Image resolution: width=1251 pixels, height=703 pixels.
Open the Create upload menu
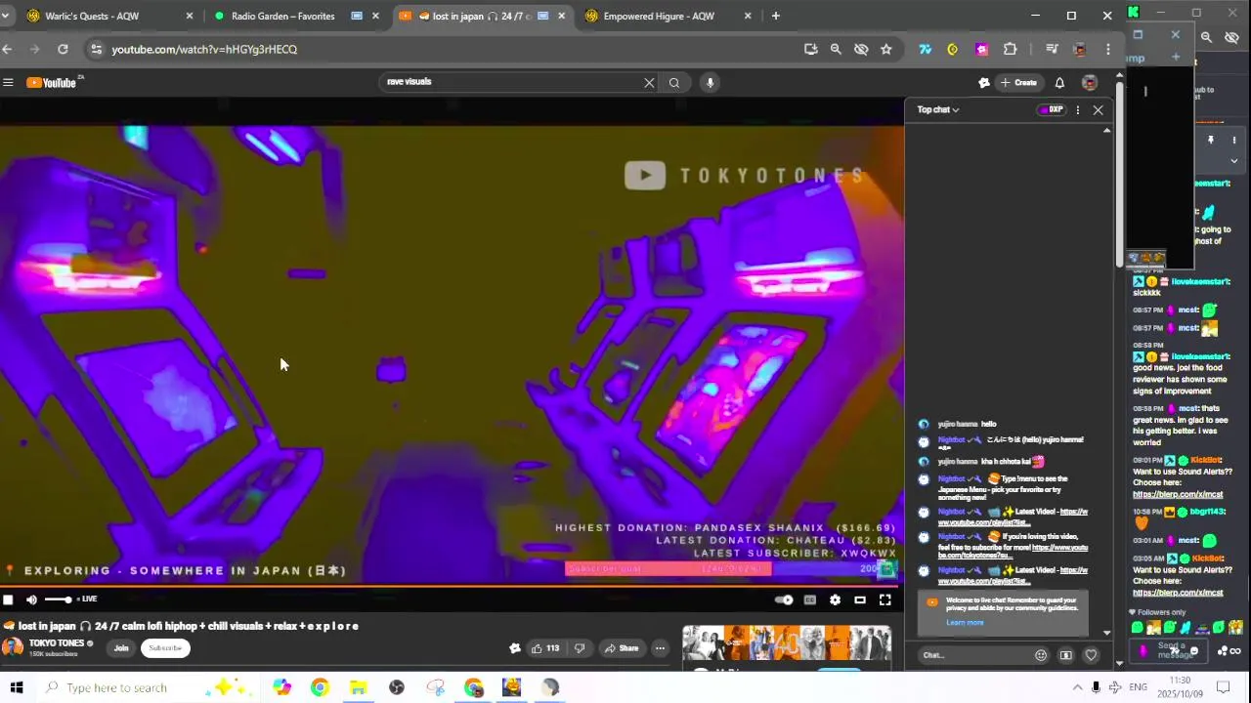point(1018,83)
